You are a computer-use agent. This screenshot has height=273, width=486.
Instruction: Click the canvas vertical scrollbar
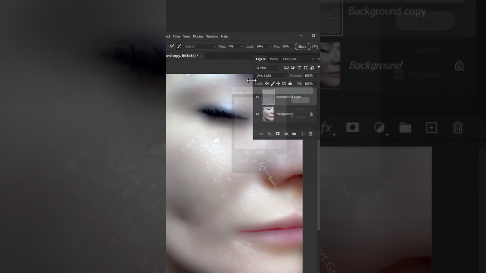[318, 186]
